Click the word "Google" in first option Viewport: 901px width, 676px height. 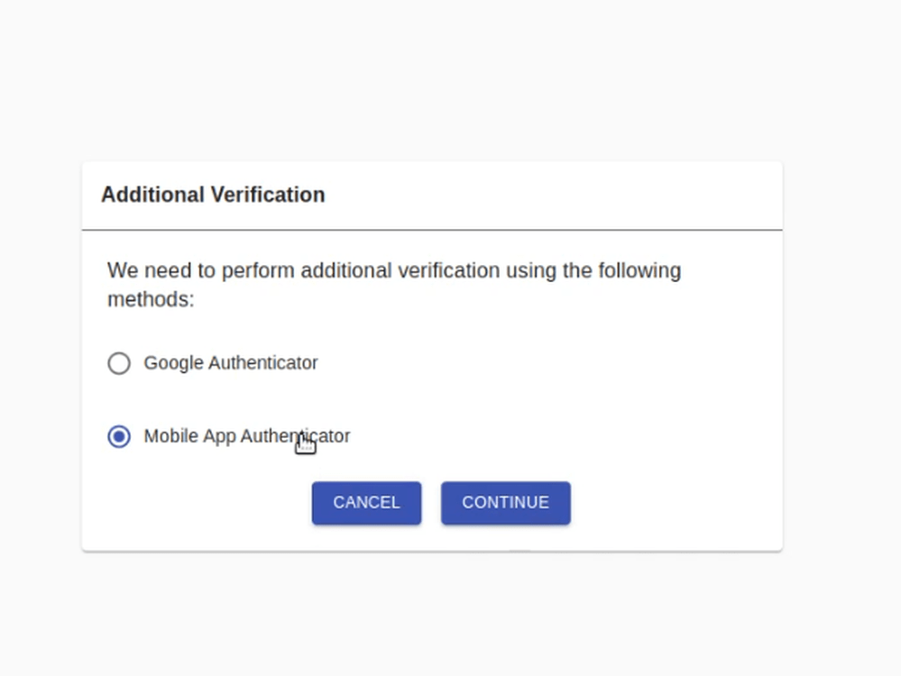[x=173, y=363]
